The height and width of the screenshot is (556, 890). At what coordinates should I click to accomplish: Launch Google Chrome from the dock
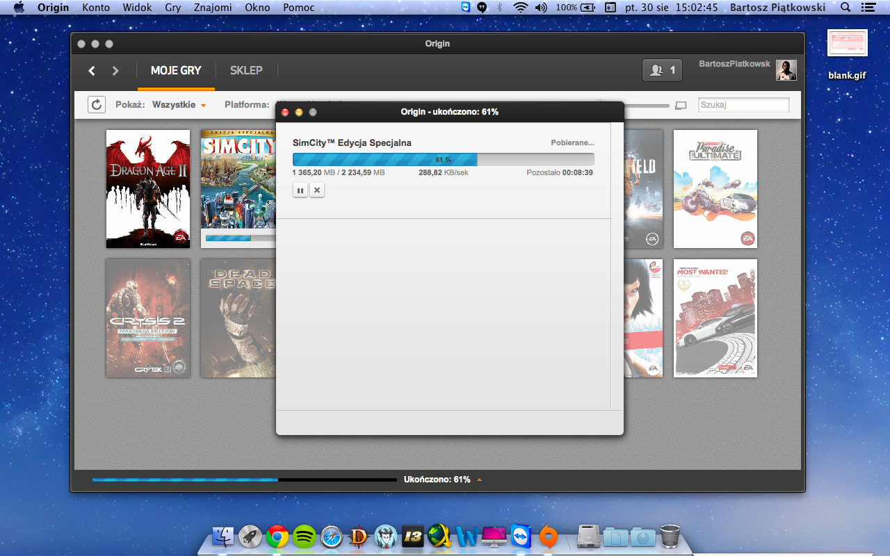tap(277, 536)
